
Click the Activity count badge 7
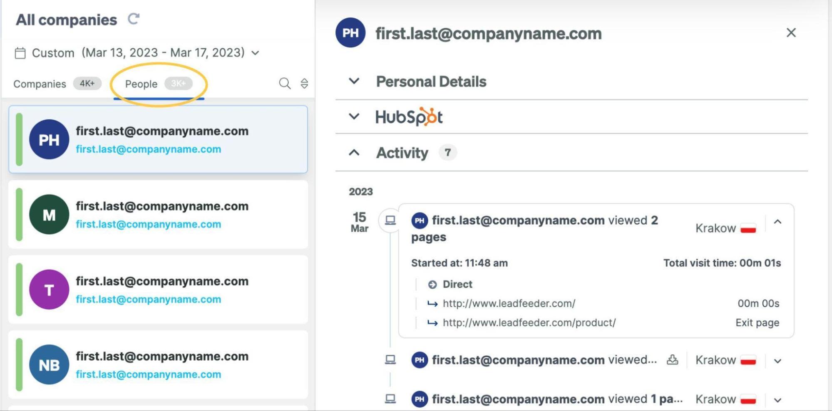(447, 153)
